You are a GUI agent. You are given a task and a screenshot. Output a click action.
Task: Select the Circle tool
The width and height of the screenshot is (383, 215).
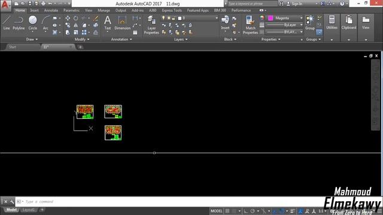(x=32, y=23)
